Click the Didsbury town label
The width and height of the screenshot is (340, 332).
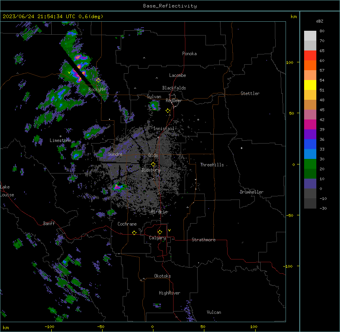coord(151,170)
